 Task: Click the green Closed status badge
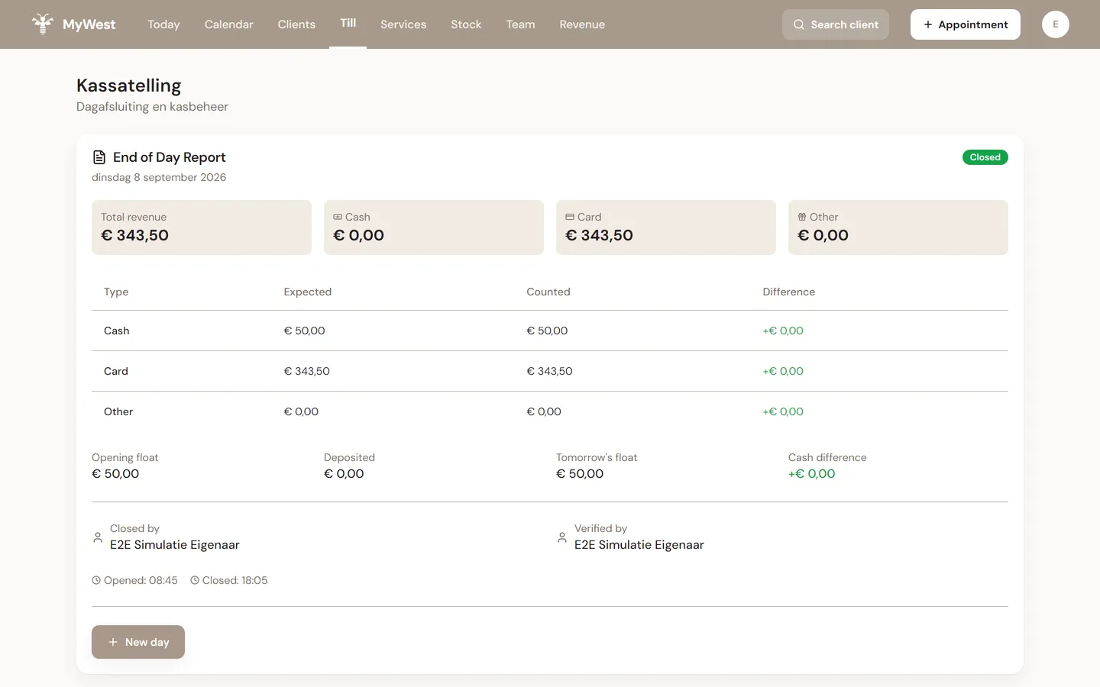(985, 157)
